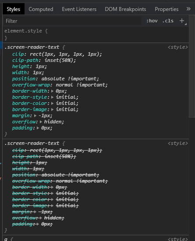Image resolution: width=195 pixels, height=241 pixels.
Task: Expand struck-through border-width shorthand
Action: point(52,187)
